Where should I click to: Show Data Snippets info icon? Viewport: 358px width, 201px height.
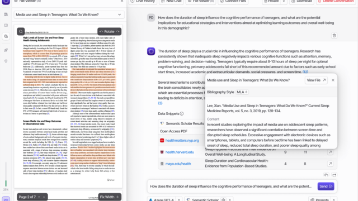pos(181,113)
